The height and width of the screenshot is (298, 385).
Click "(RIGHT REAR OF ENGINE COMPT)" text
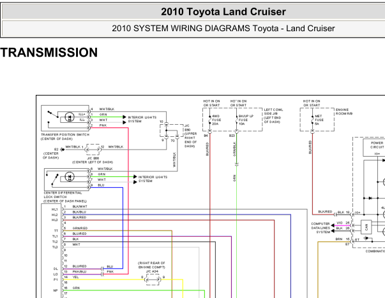coord(152,265)
